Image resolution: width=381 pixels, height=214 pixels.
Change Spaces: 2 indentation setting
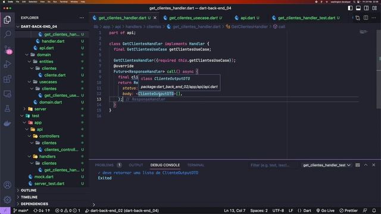[259, 210]
